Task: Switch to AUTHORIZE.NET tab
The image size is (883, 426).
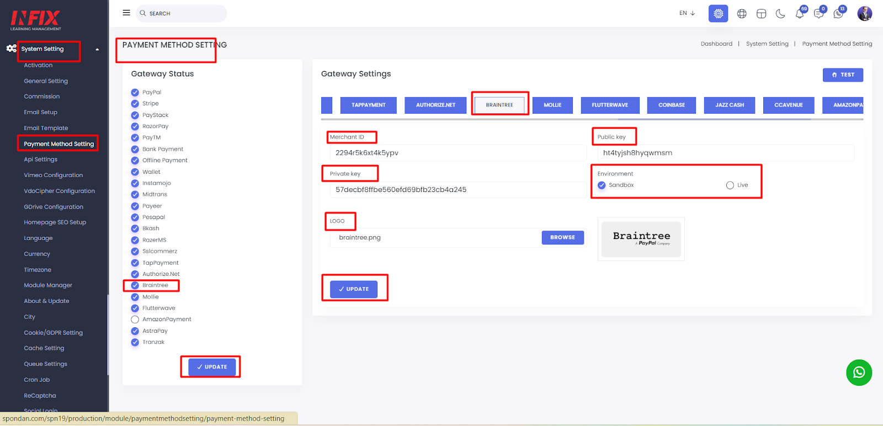Action: click(435, 105)
